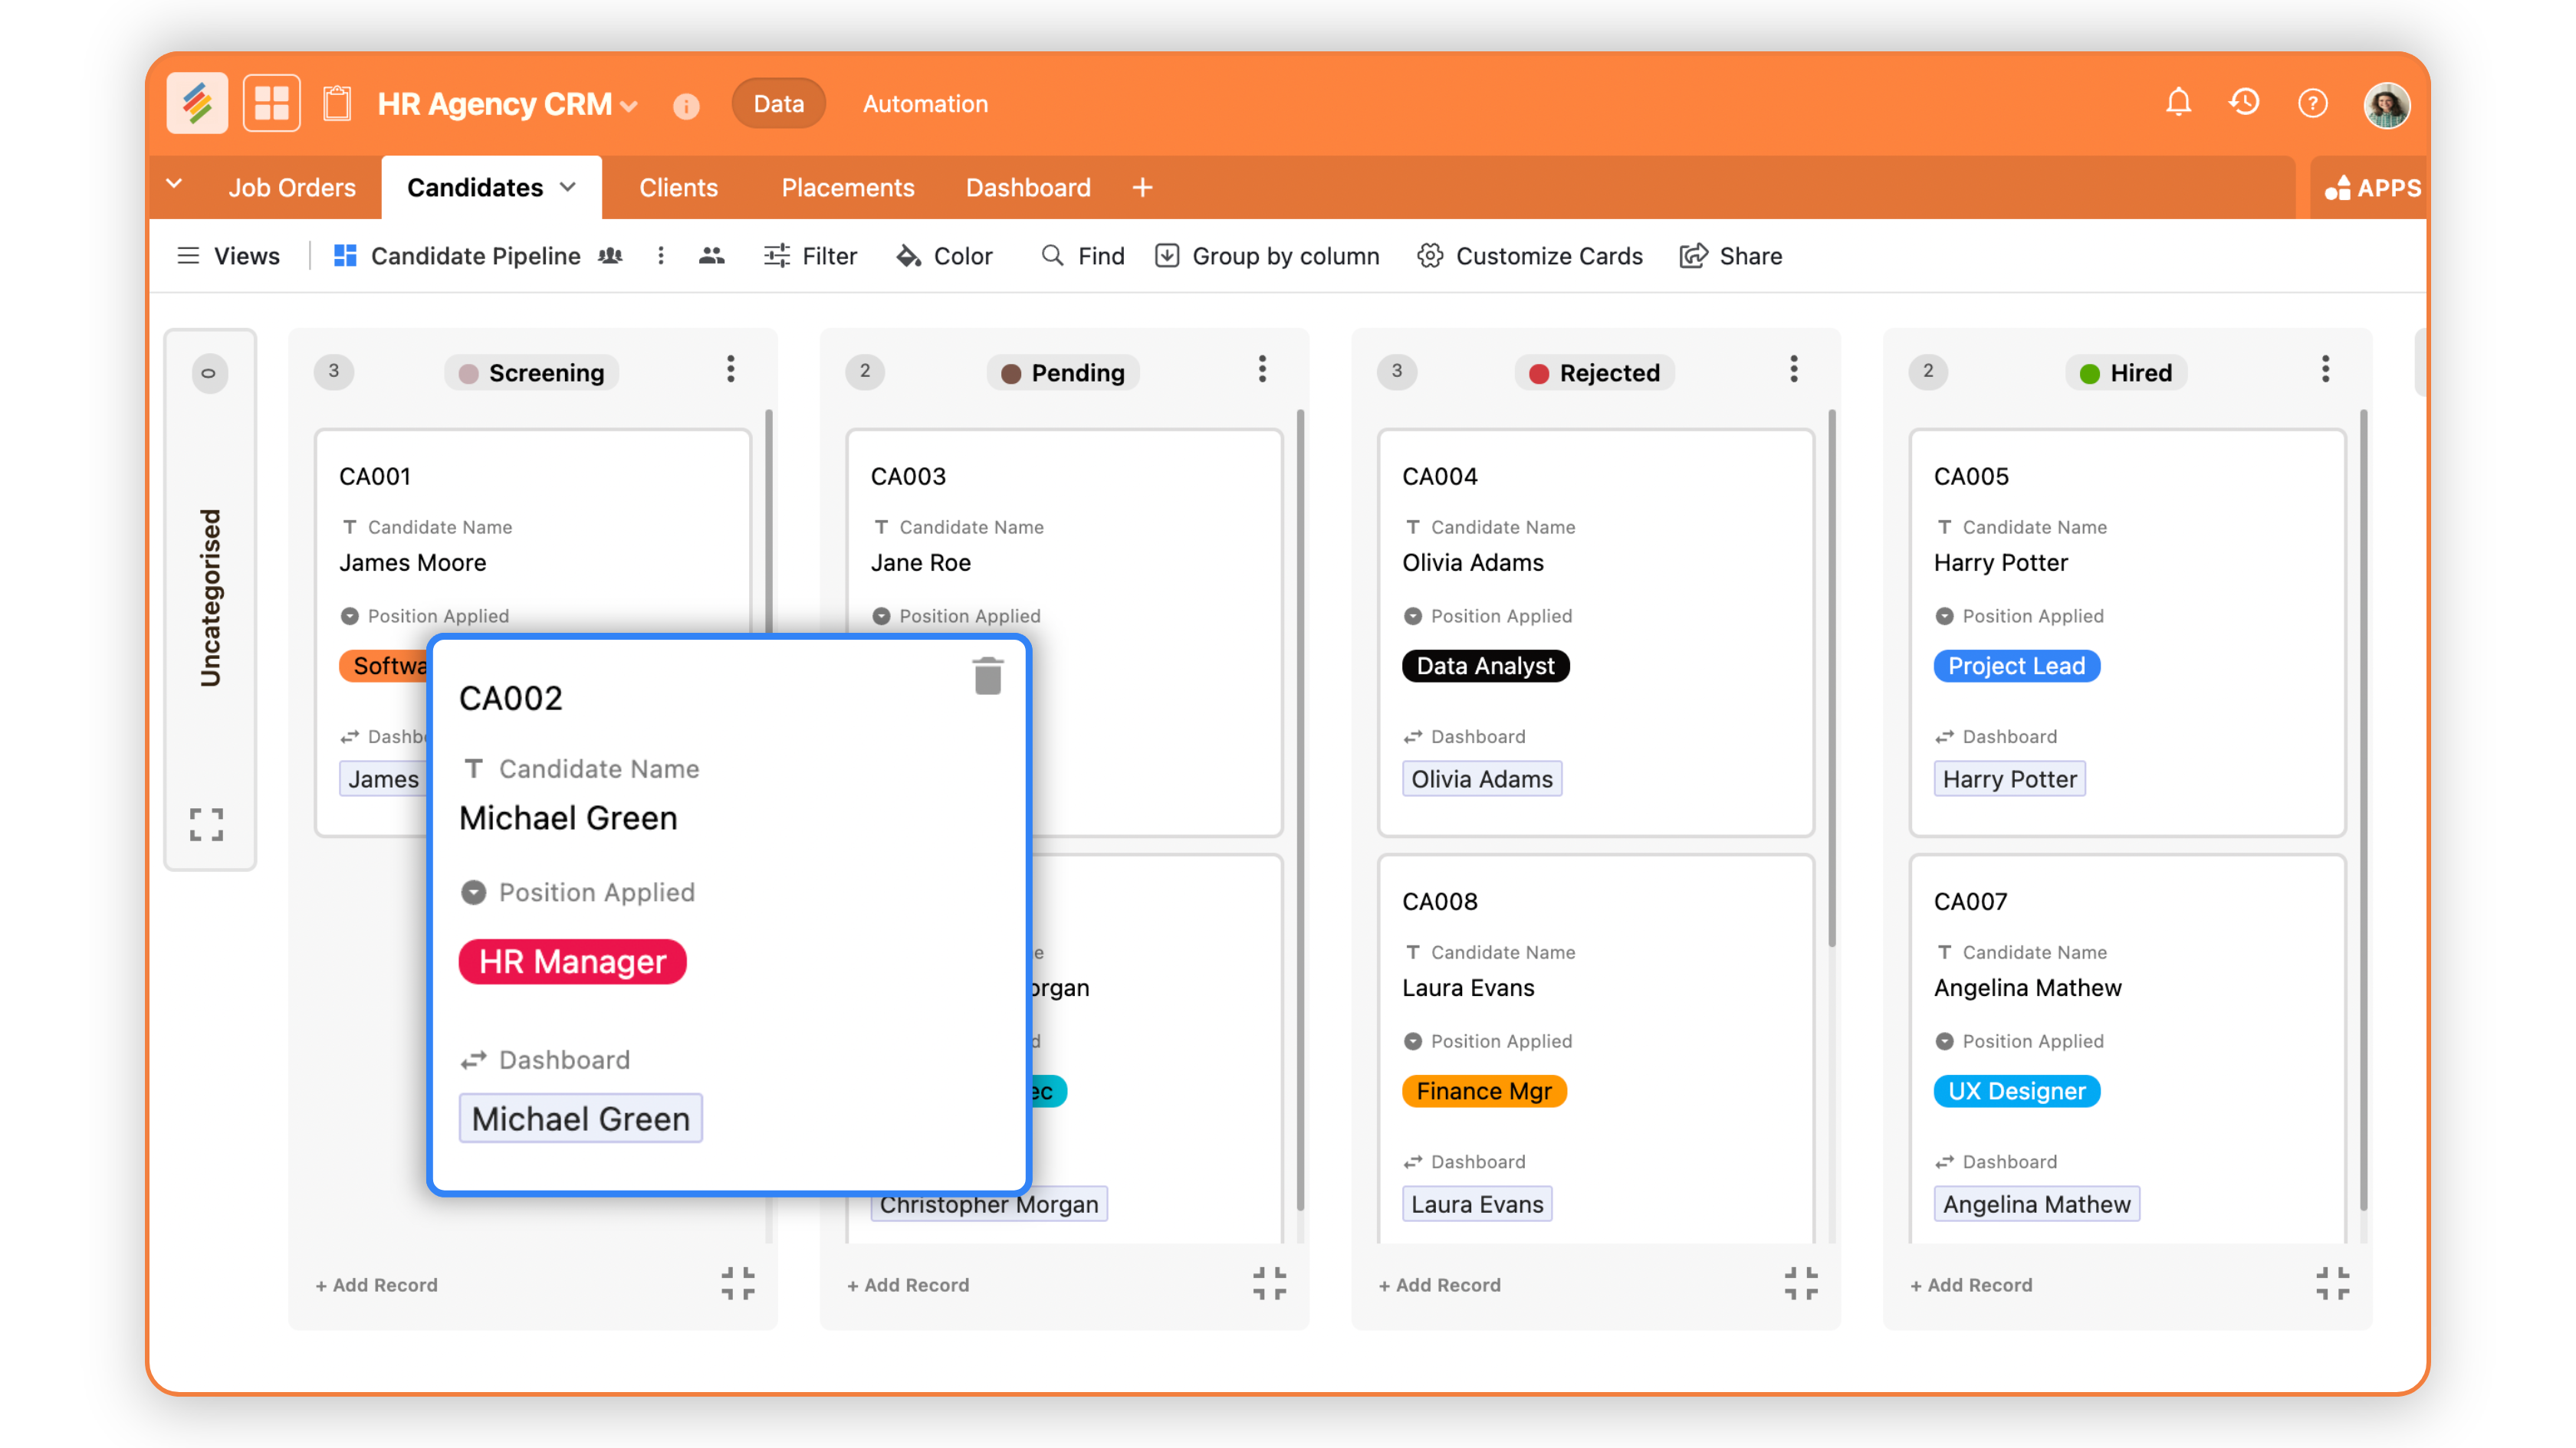This screenshot has width=2576, height=1448.
Task: Delete the CA002 card with trash icon
Action: (987, 676)
